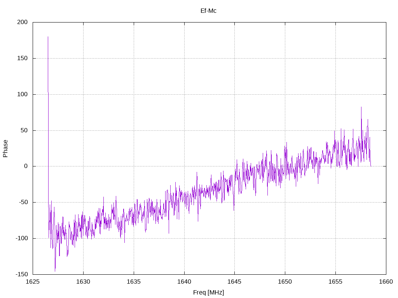Click the 1645 x-axis tick label
The image size is (398, 298).
coord(234,282)
